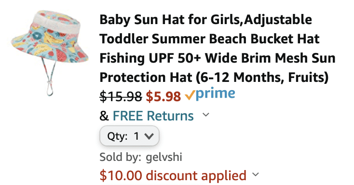Screen dimensions: 354x185
Task: Click the orange Prime checkmark icon
Action: point(190,95)
